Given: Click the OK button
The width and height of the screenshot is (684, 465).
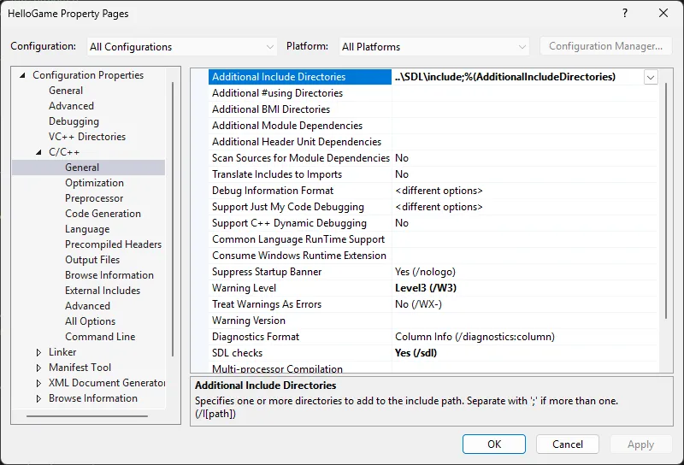Looking at the screenshot, I should [x=494, y=444].
